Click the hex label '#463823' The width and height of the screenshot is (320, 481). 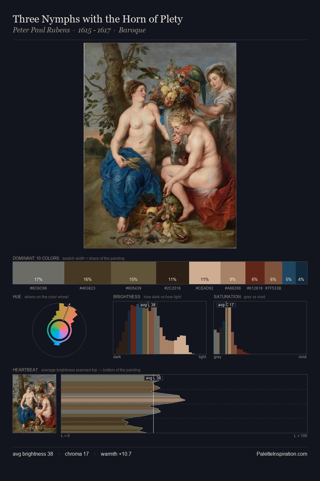coord(87,288)
